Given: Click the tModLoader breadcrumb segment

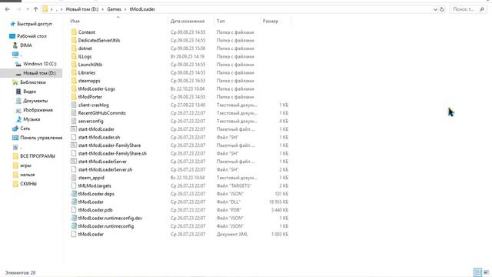Looking at the screenshot, I should pos(142,9).
